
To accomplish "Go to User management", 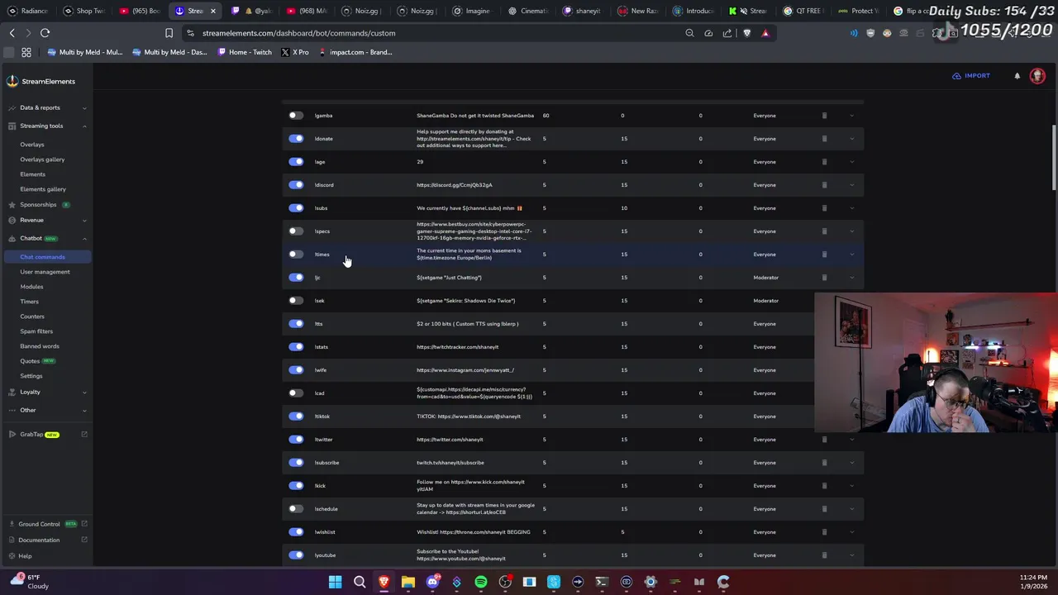I will click(45, 272).
